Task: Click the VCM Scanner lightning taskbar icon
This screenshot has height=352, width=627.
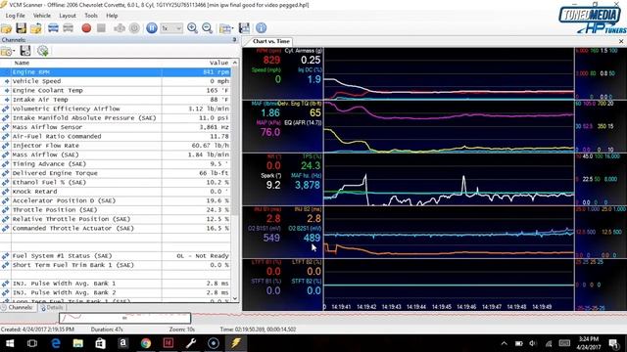Action: click(236, 343)
